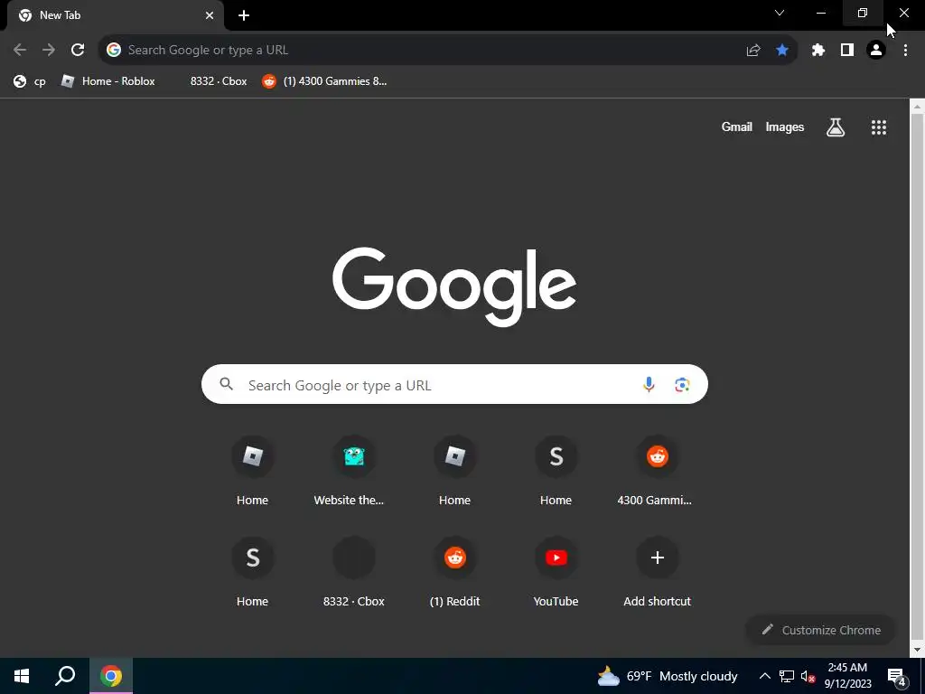925x694 pixels.
Task: Open the notifications action center icon
Action: [x=897, y=677]
